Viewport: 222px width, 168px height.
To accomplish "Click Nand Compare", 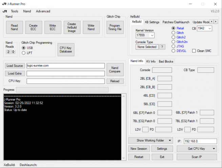I will [115, 69].
